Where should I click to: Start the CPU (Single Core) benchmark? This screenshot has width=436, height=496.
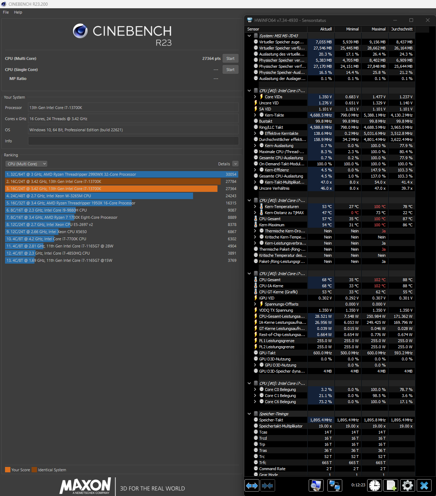[x=230, y=69]
